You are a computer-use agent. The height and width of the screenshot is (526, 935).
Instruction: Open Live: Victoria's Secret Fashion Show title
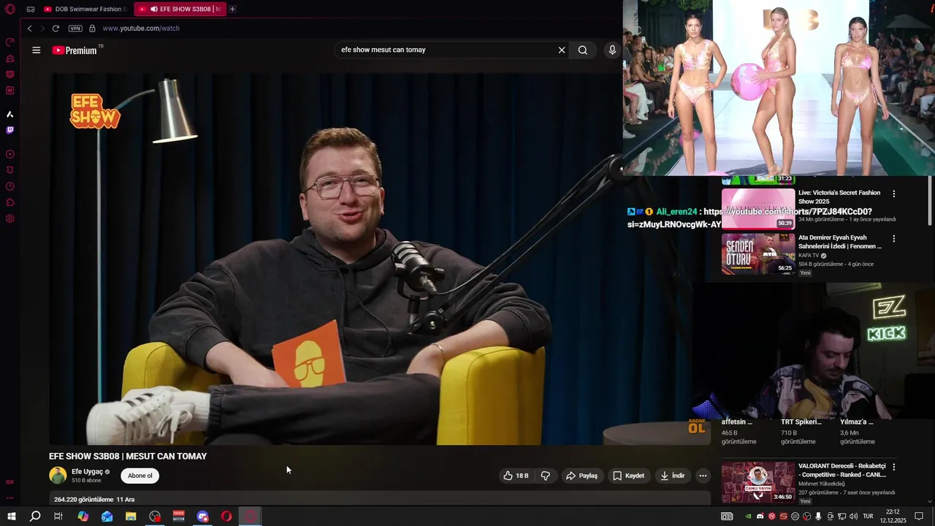839,197
